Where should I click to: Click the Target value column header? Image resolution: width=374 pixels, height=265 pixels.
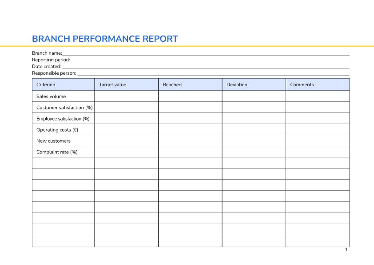pyautogui.click(x=112, y=84)
